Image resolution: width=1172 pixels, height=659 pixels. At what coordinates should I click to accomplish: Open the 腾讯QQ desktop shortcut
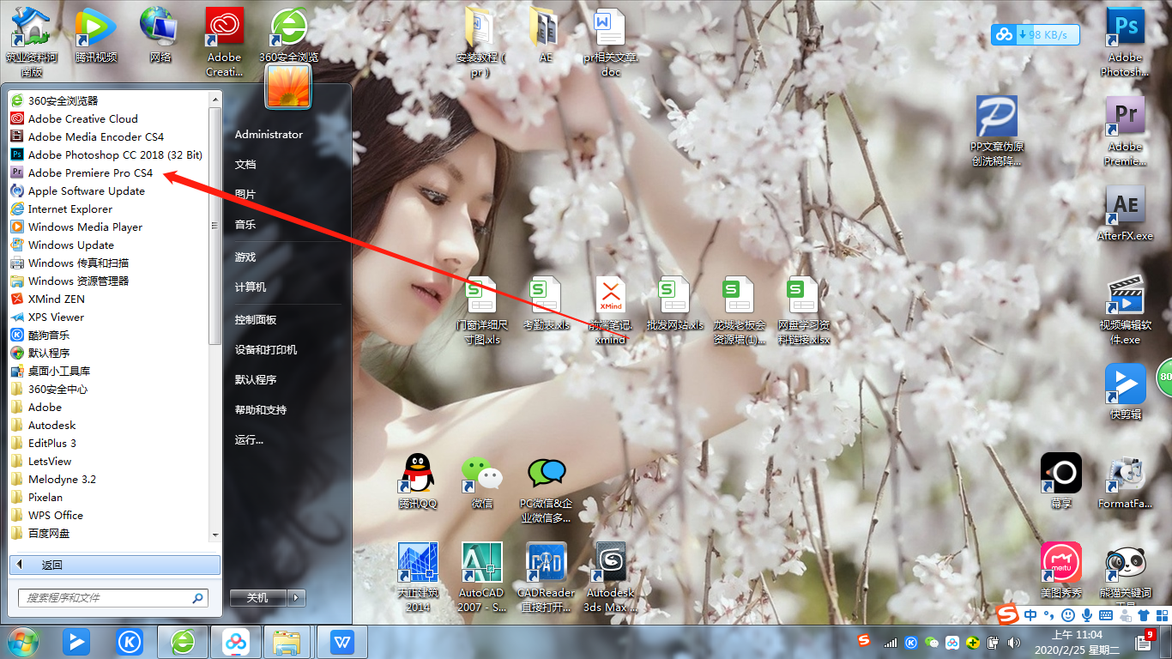(418, 481)
